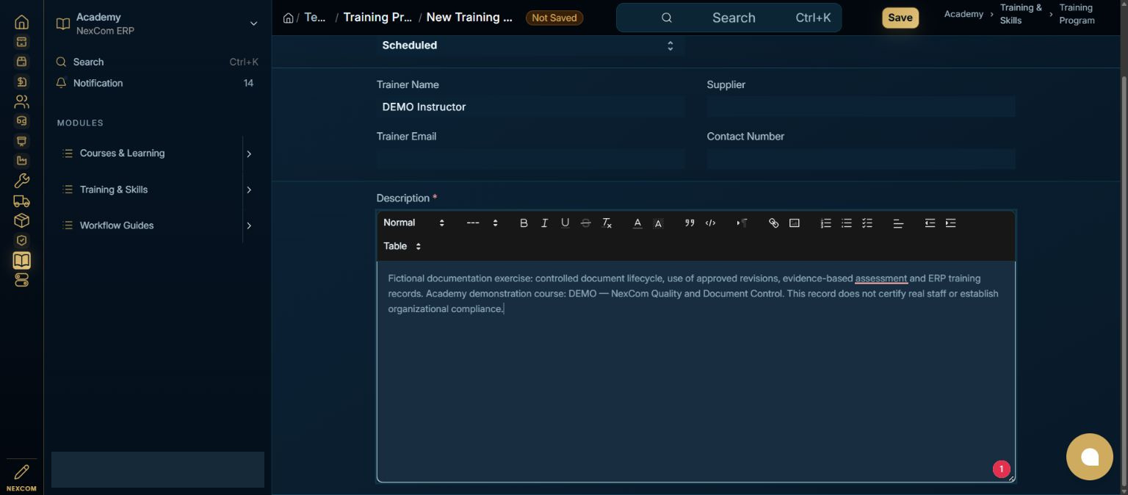Insert a blockquote
Image resolution: width=1128 pixels, height=495 pixels.
click(690, 223)
